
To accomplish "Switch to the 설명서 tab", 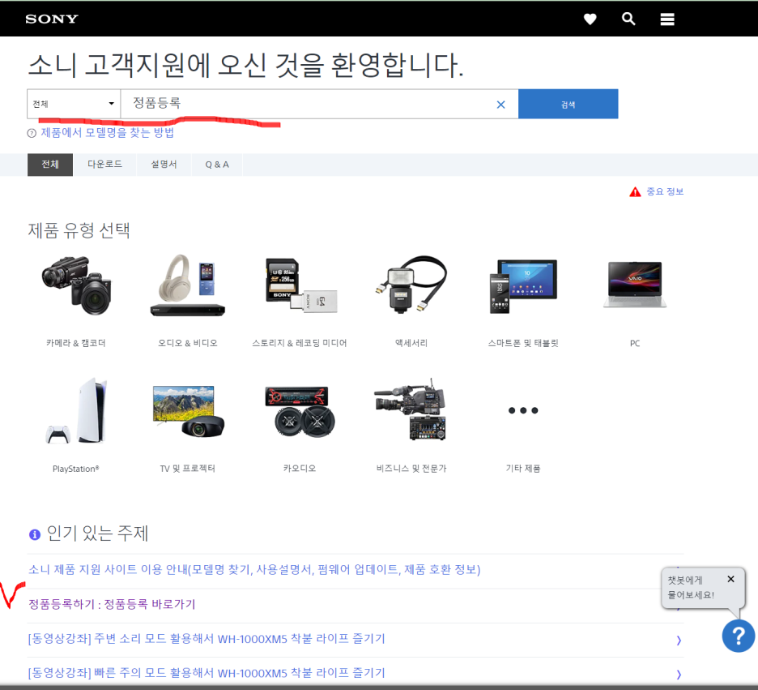I will pyautogui.click(x=164, y=165).
